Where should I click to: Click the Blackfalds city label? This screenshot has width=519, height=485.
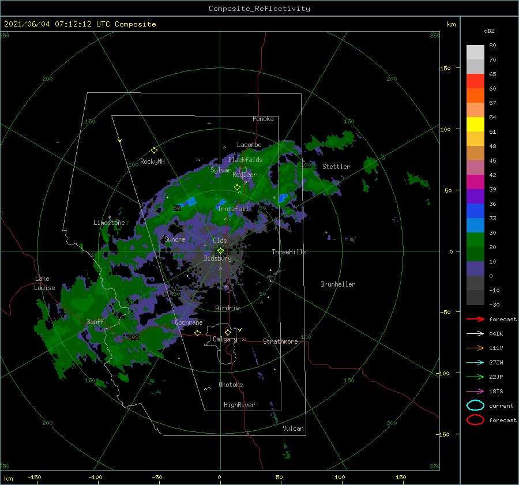(x=245, y=160)
